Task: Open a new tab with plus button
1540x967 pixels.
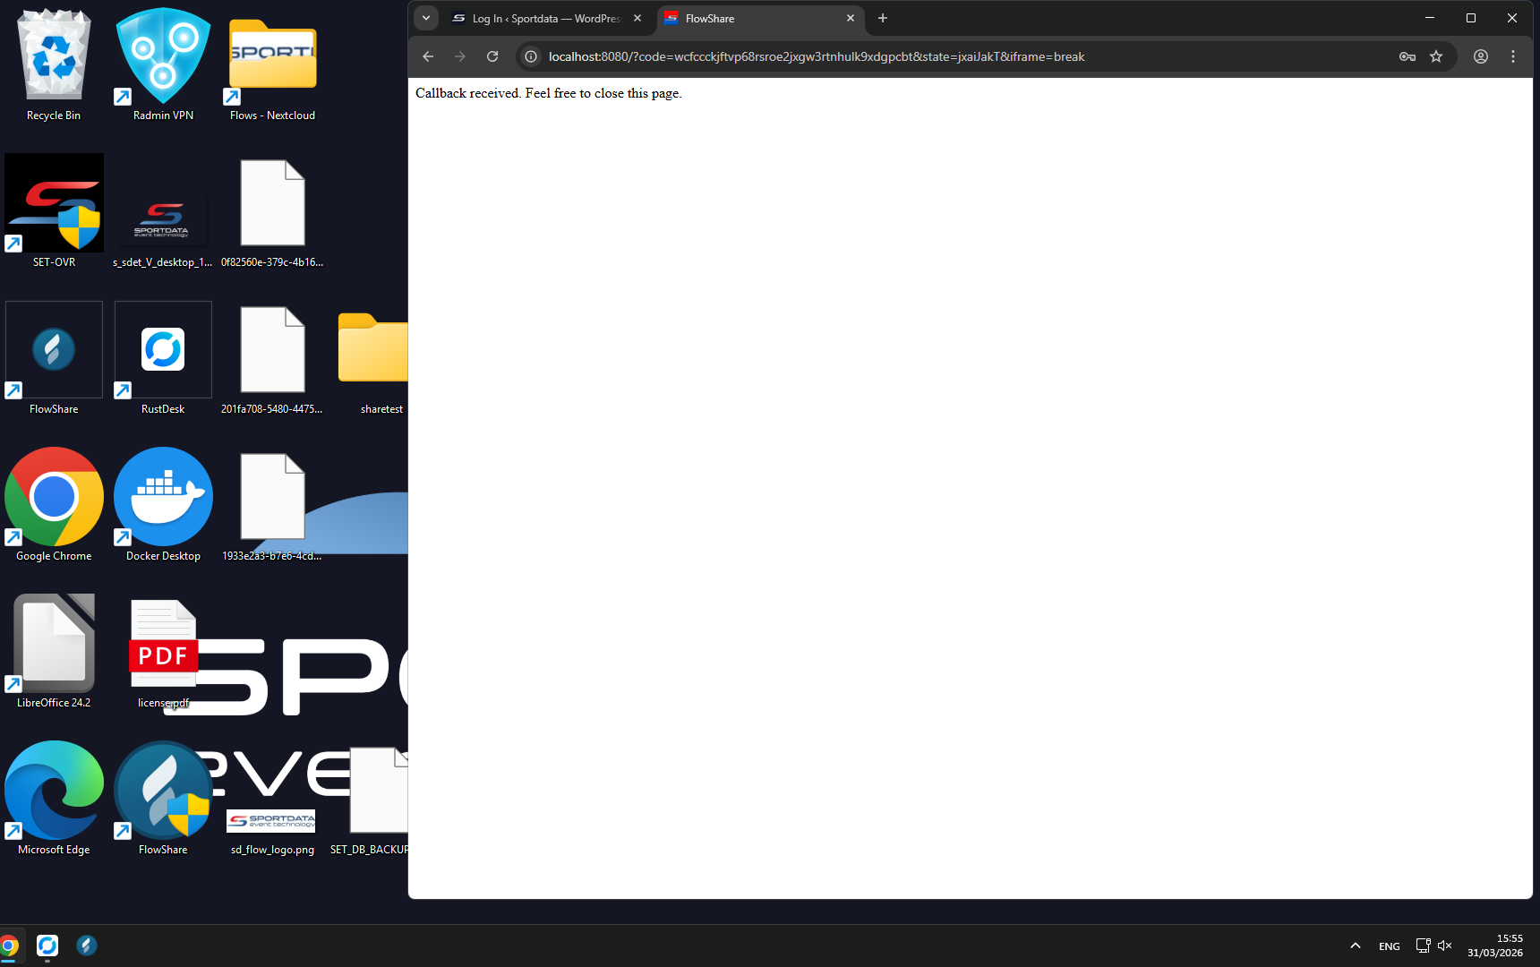Action: pyautogui.click(x=883, y=18)
